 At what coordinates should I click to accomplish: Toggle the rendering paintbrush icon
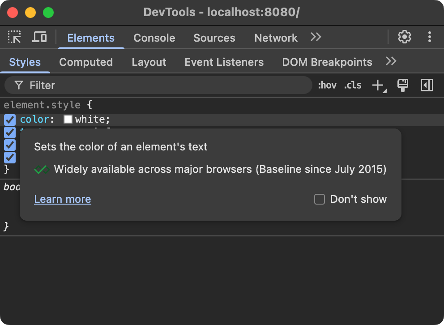point(402,85)
